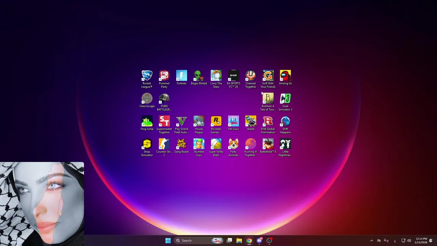
Task: Open the Windows Start menu
Action: (x=168, y=241)
